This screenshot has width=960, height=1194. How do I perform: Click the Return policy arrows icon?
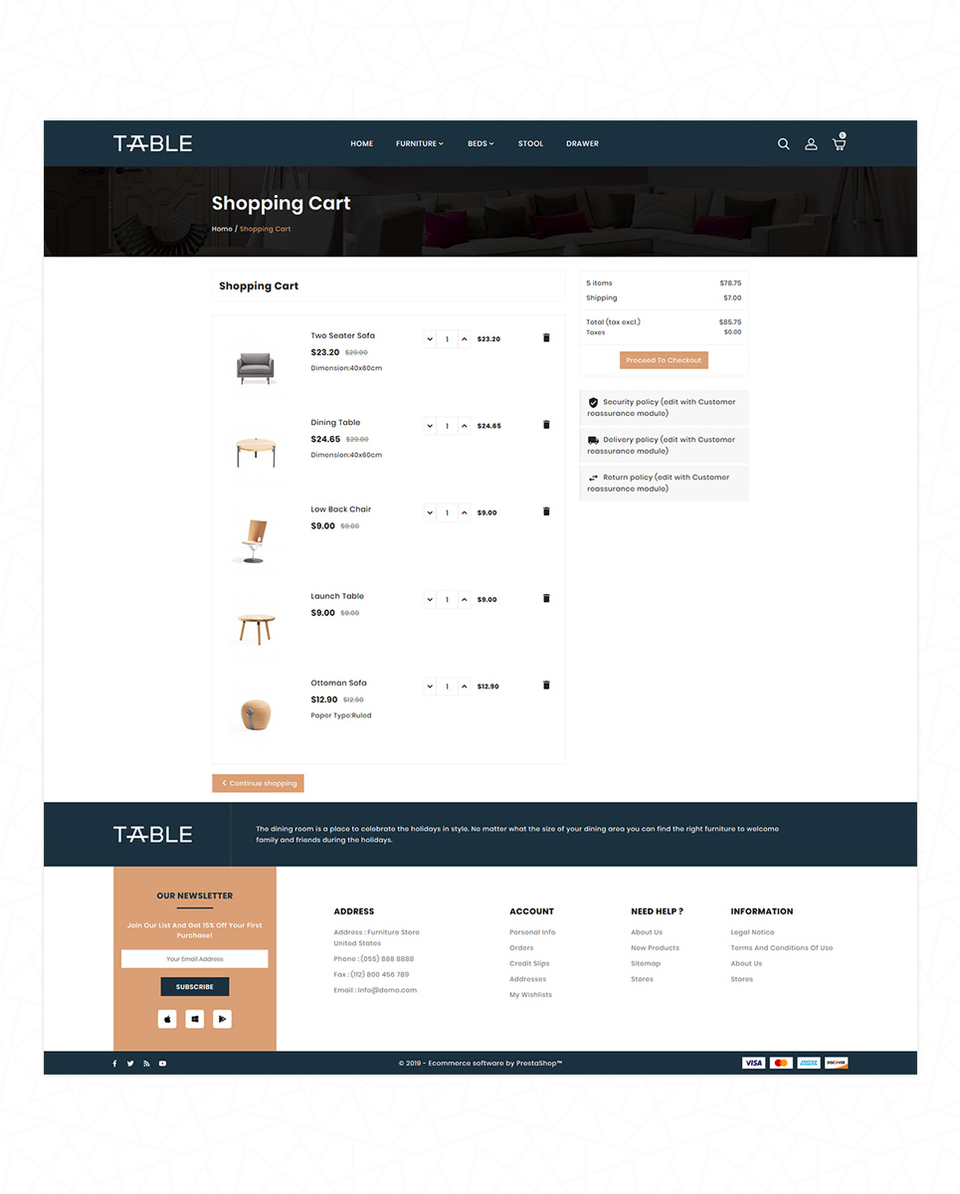click(x=593, y=478)
